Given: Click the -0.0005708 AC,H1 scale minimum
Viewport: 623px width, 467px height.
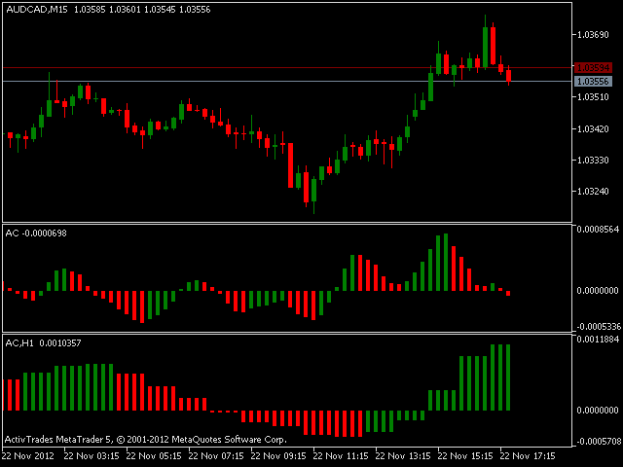Looking at the screenshot, I should tap(598, 442).
